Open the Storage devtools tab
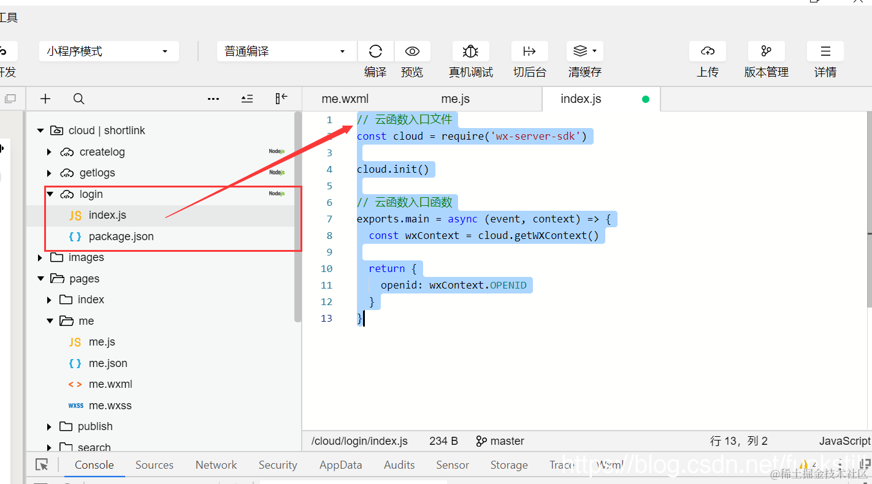The width and height of the screenshot is (872, 484). pyautogui.click(x=509, y=465)
